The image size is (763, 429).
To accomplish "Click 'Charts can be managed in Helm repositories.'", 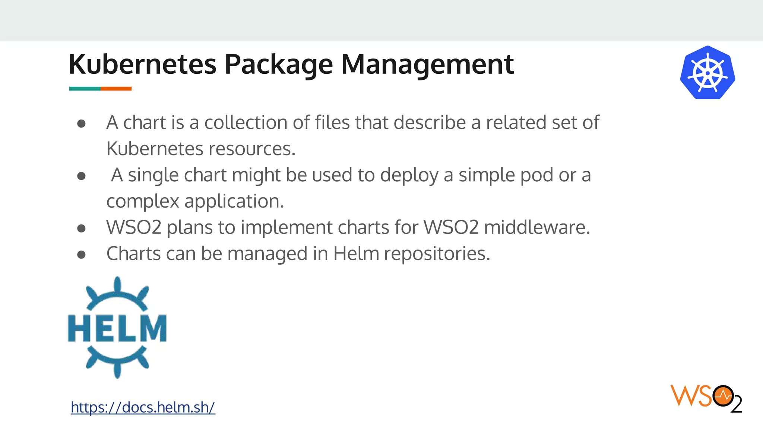I will (298, 254).
